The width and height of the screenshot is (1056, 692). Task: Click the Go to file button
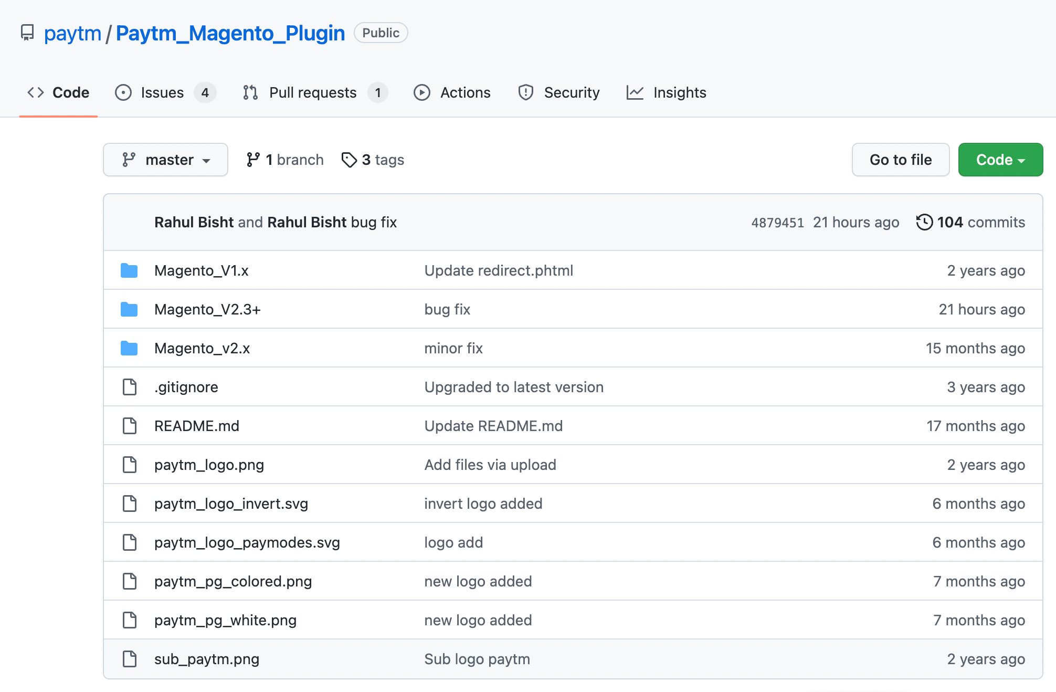tap(901, 160)
